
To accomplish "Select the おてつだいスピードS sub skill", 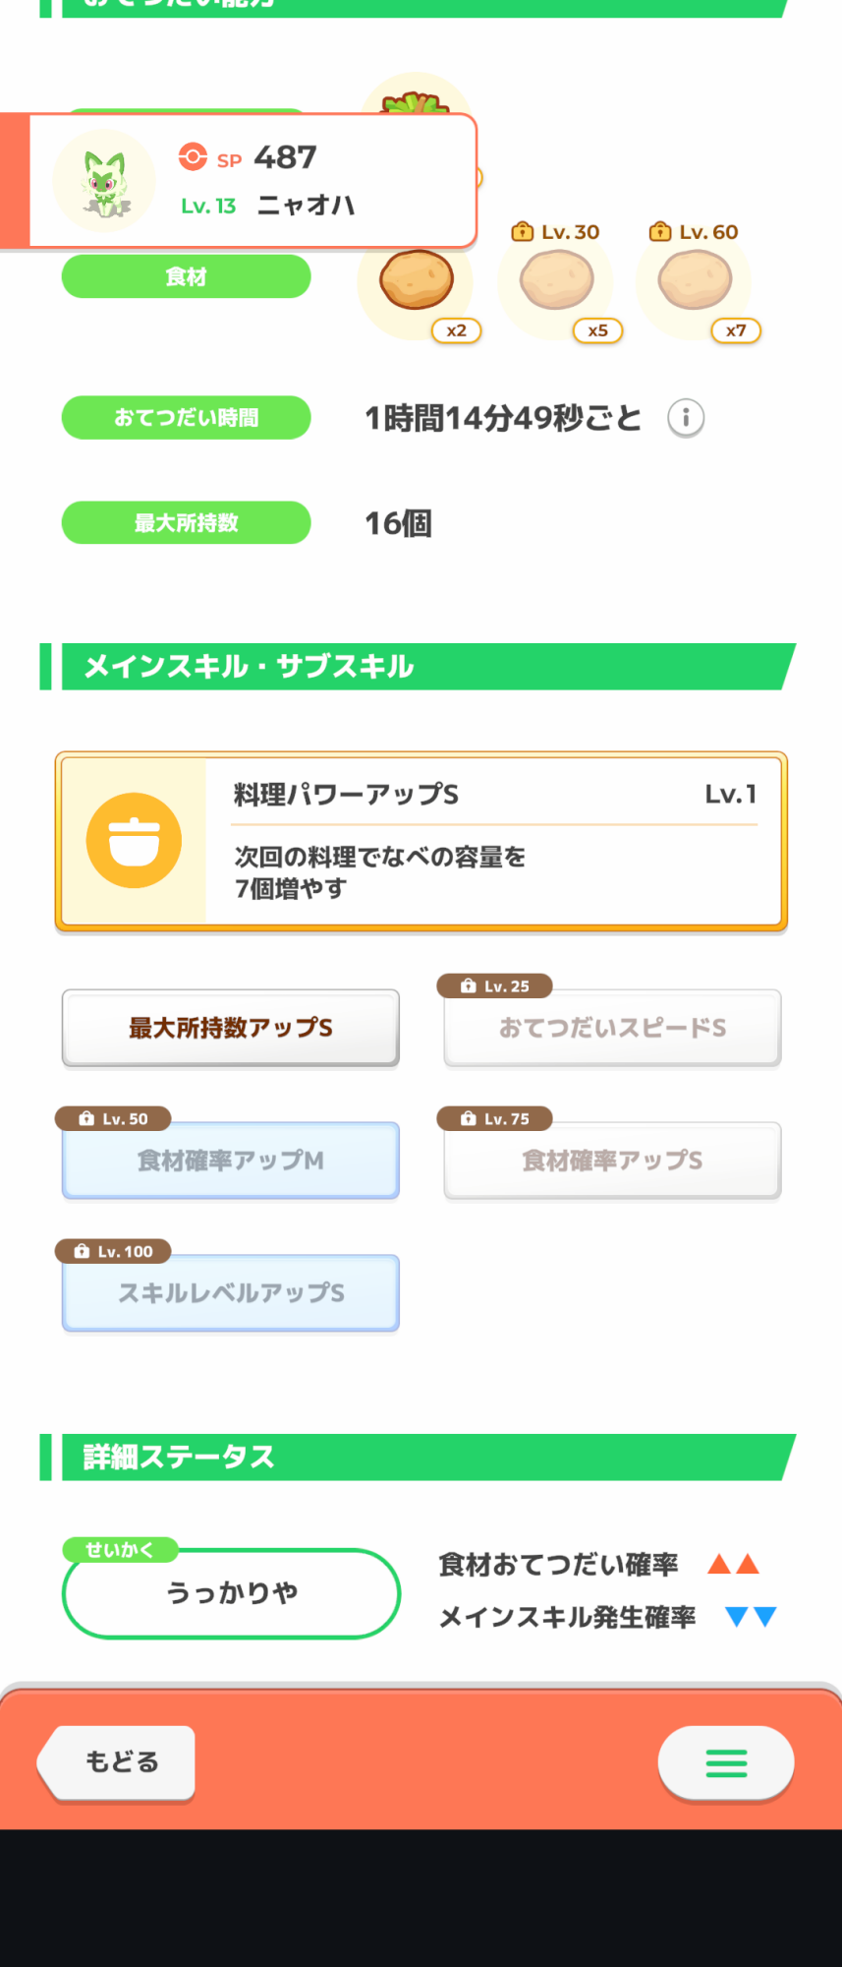I will pyautogui.click(x=612, y=1028).
